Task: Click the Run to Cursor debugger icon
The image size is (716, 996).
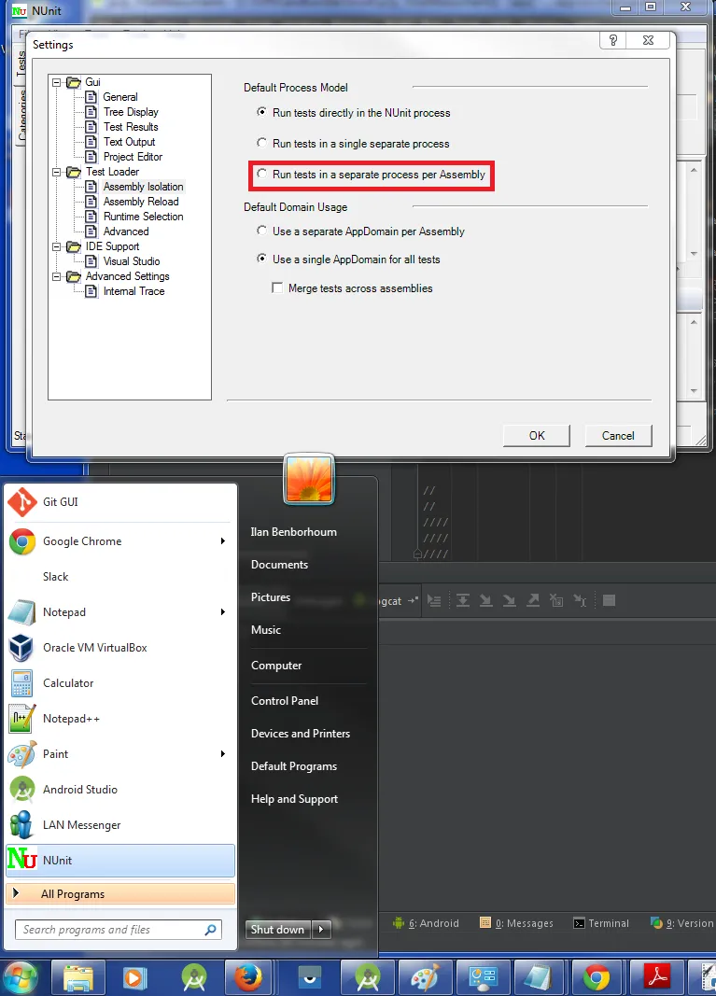Action: coord(580,600)
